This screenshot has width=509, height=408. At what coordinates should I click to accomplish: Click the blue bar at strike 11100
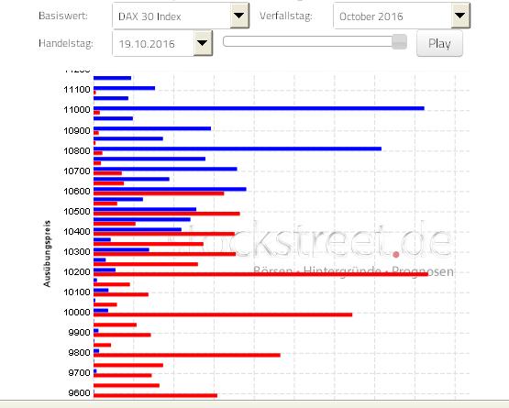click(125, 88)
